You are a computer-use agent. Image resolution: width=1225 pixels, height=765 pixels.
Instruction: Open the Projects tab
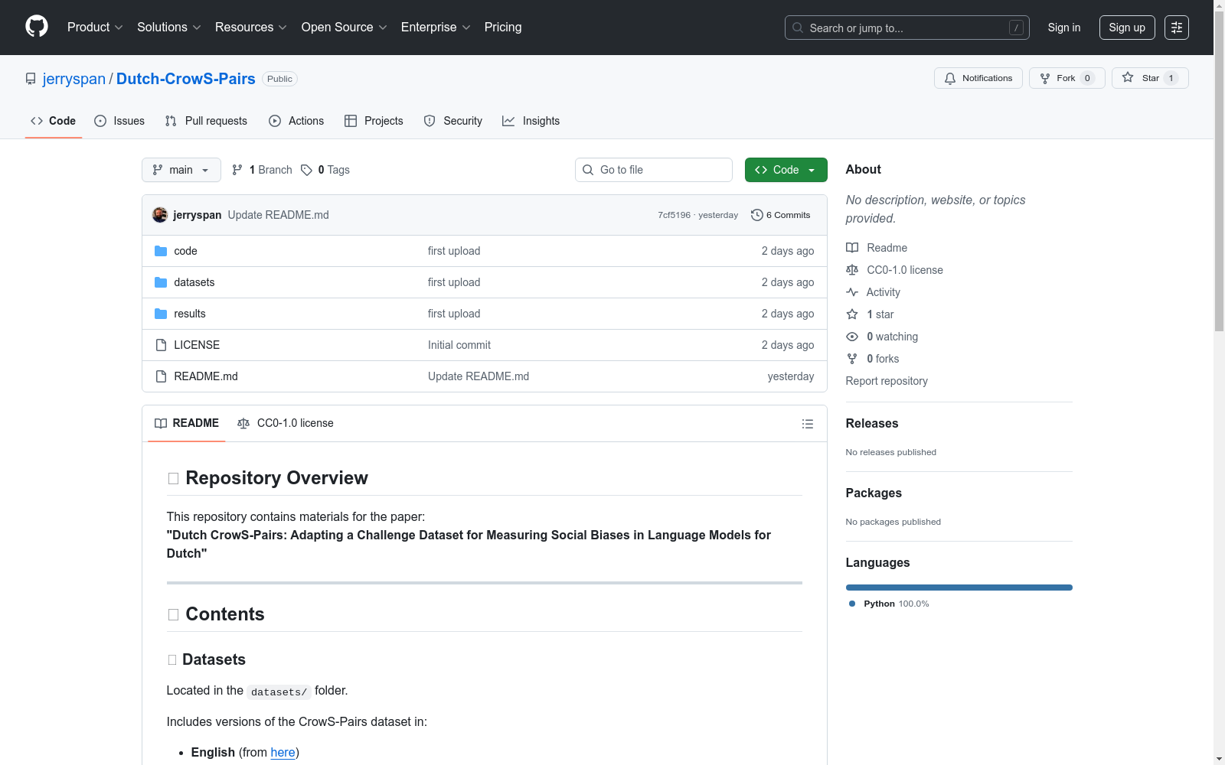click(374, 121)
